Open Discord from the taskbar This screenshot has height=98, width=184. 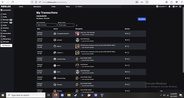pos(62,95)
